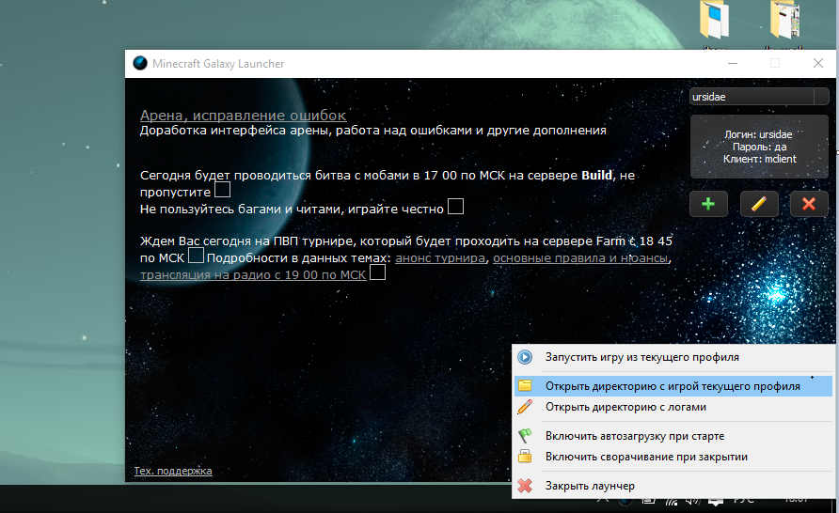This screenshot has width=839, height=513.
Task: Click the Wi-Fi network icon in system tray
Action: point(672,501)
